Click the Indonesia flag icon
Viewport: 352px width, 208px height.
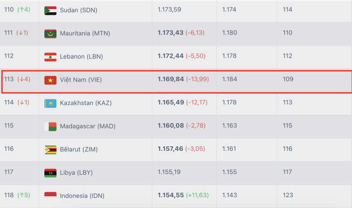click(50, 196)
